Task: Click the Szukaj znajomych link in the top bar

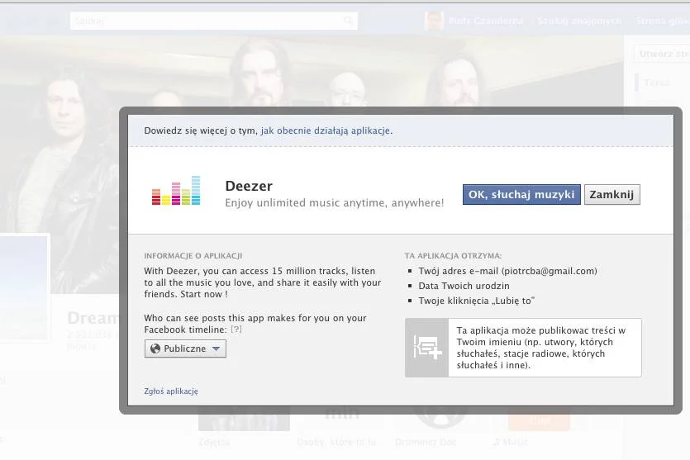Action: [x=579, y=21]
